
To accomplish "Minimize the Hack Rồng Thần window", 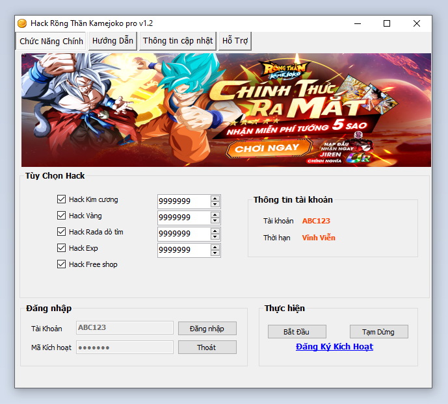I will point(357,23).
